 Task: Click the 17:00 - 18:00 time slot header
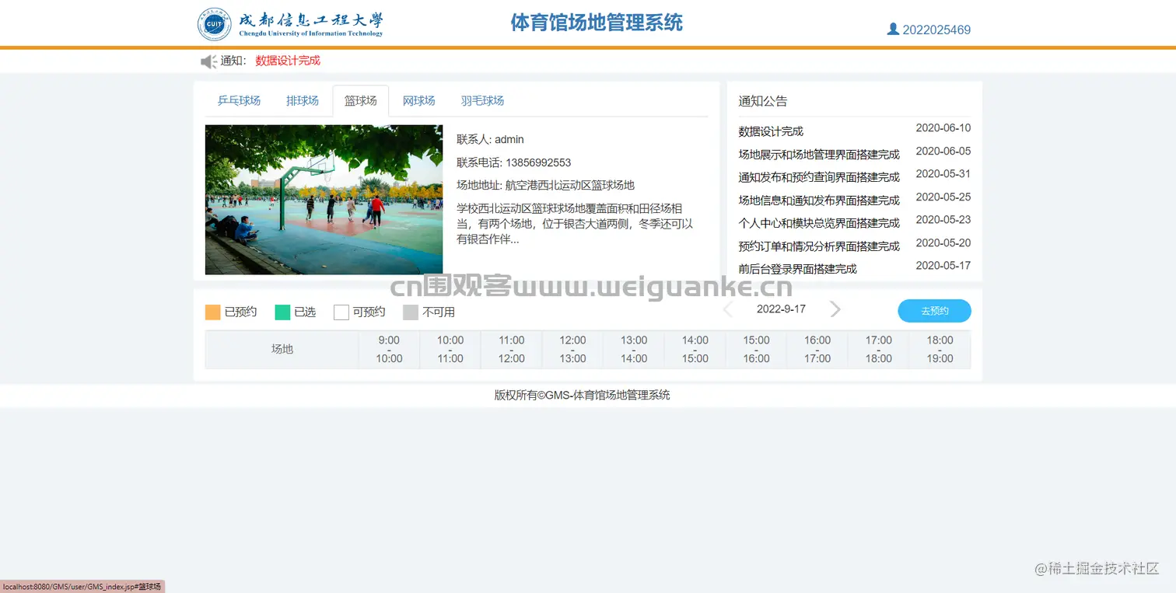(879, 350)
